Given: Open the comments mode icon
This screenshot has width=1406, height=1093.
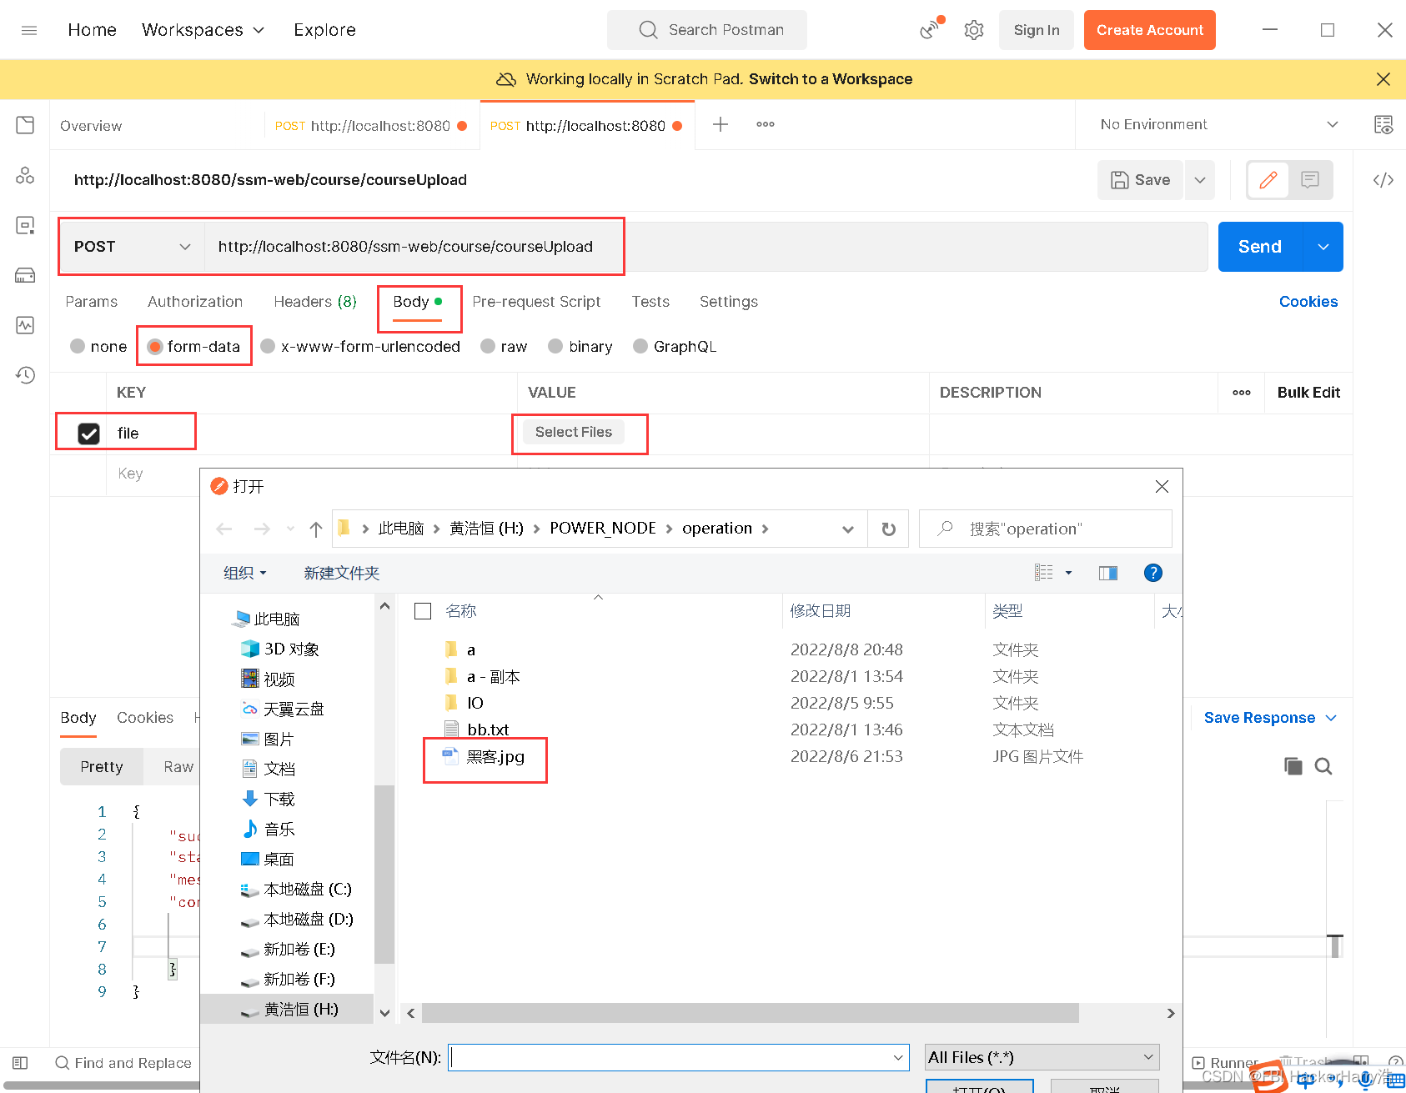Looking at the screenshot, I should [x=1310, y=180].
